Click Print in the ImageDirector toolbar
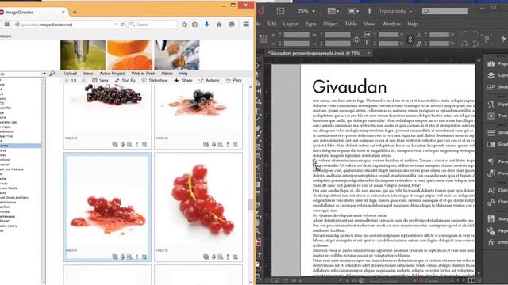Screen dimensions: 508x285 (234, 81)
